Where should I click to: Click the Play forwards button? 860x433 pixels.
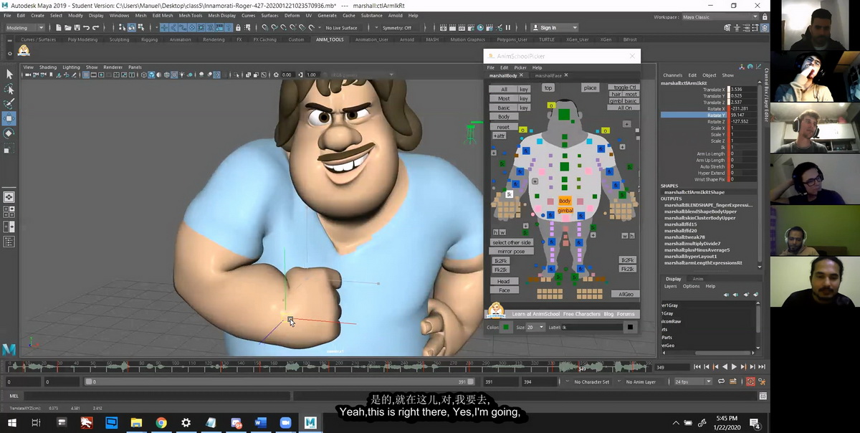(734, 367)
